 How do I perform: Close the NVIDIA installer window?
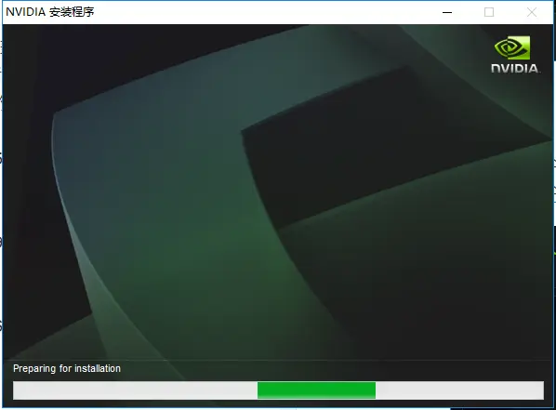pyautogui.click(x=532, y=12)
